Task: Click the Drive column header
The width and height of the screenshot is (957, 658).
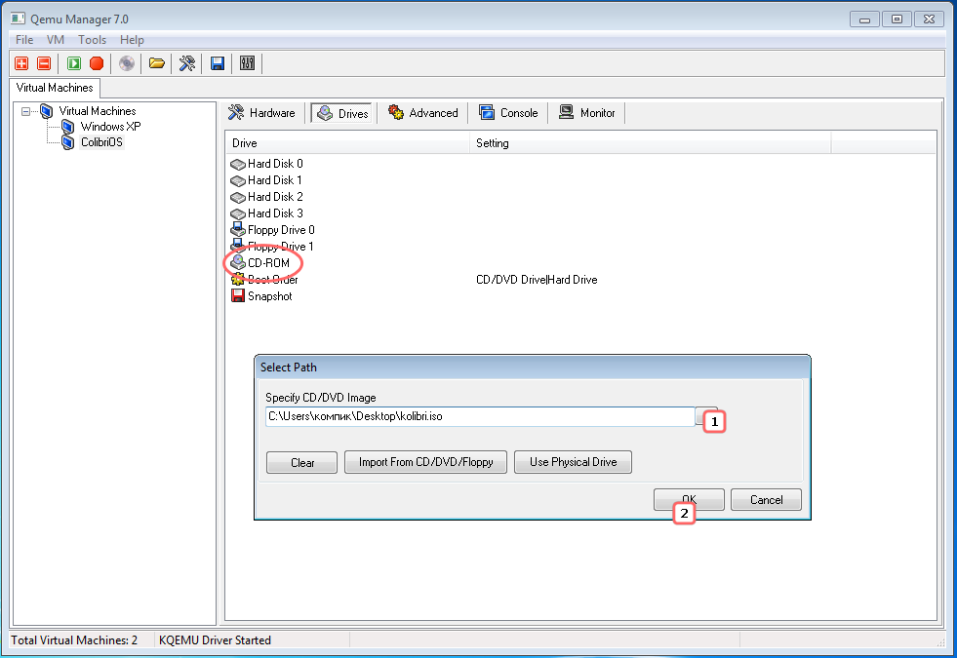Action: [x=347, y=143]
